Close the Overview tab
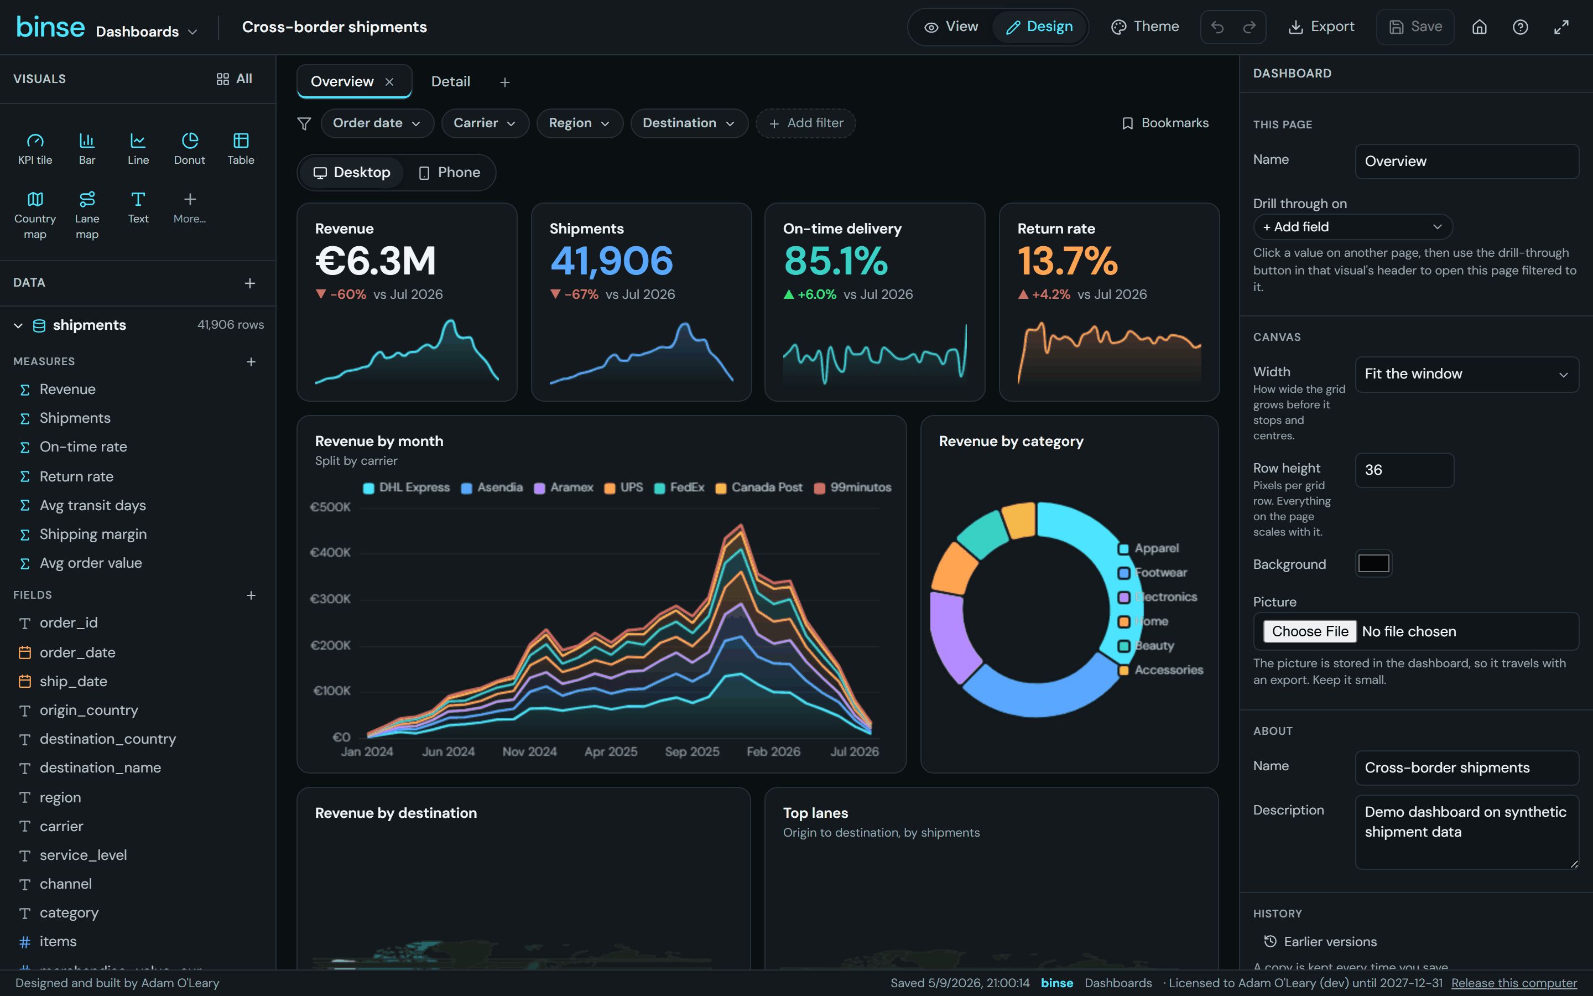Viewport: 1593px width, 996px height. tap(390, 82)
